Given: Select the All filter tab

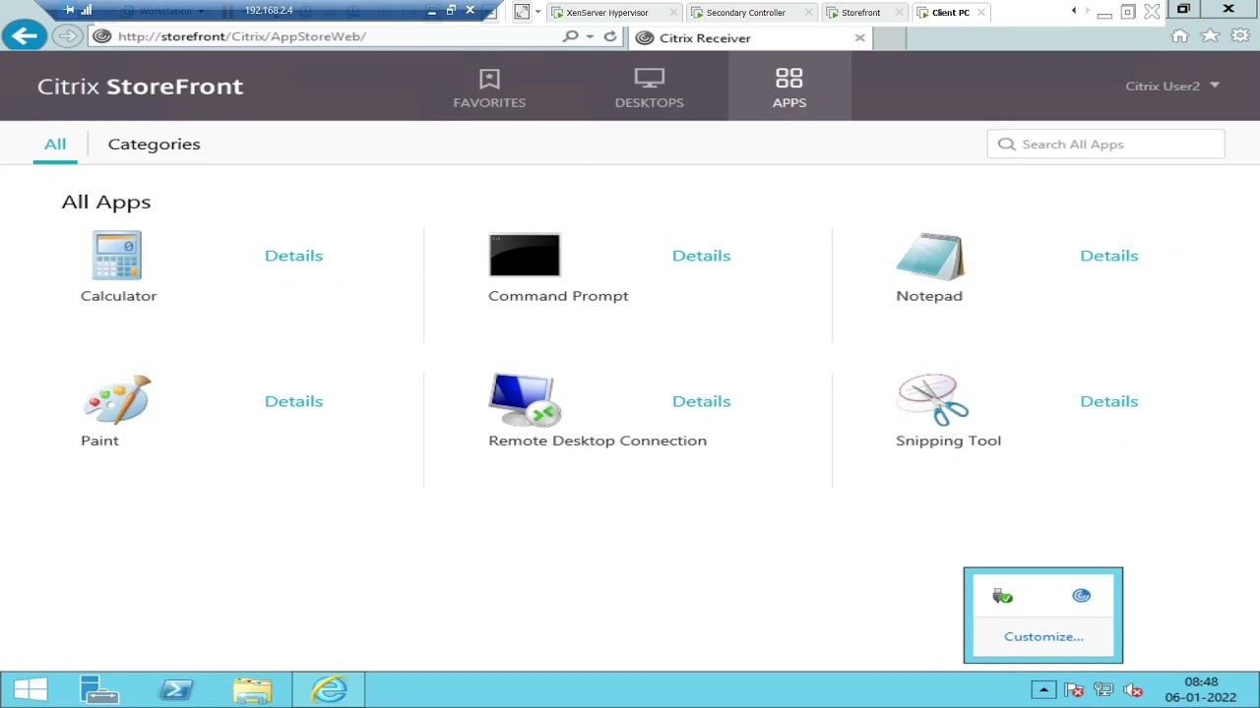Looking at the screenshot, I should [x=55, y=144].
